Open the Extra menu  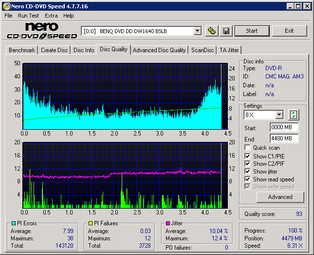point(51,16)
